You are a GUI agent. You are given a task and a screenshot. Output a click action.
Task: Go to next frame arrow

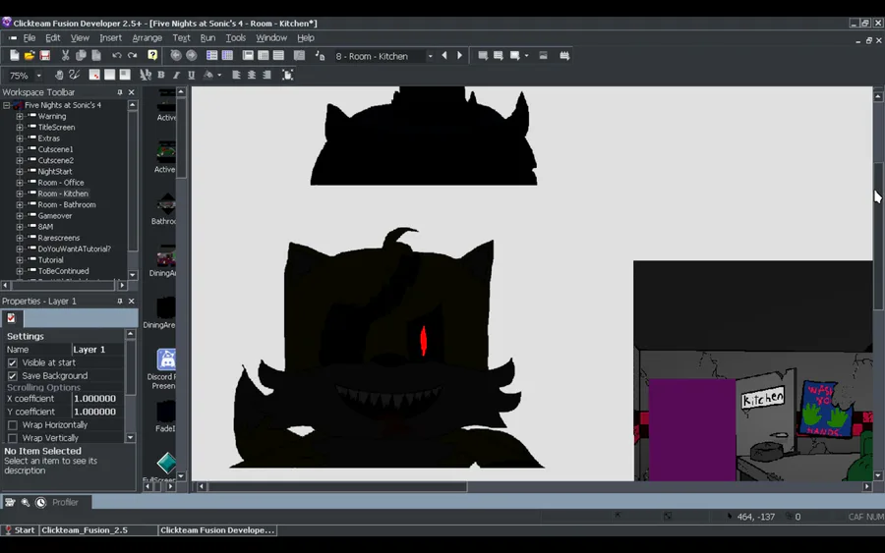point(459,55)
